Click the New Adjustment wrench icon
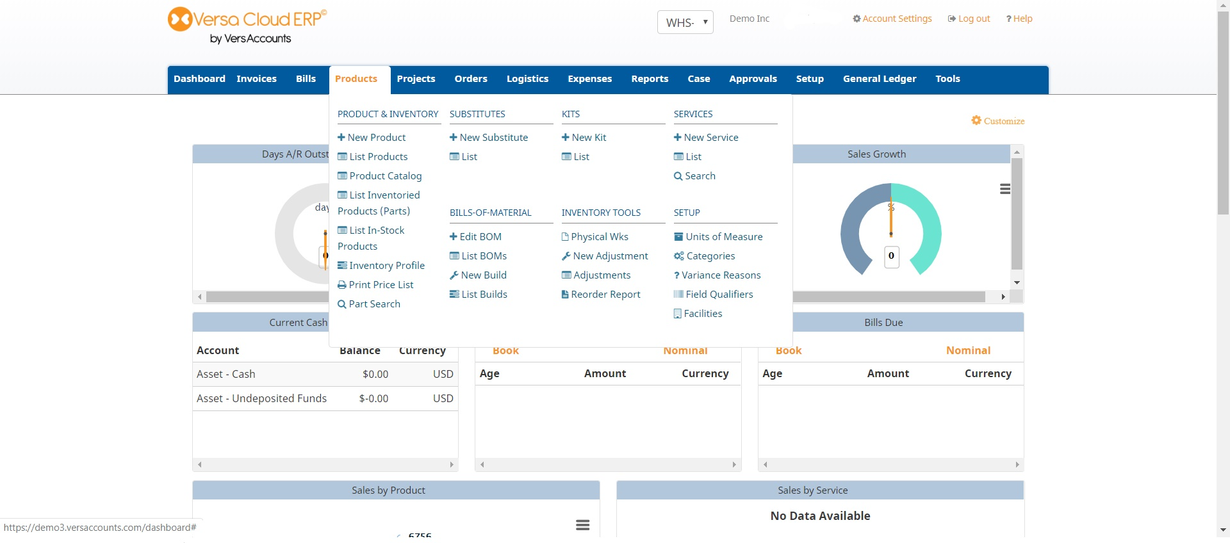 click(566, 255)
